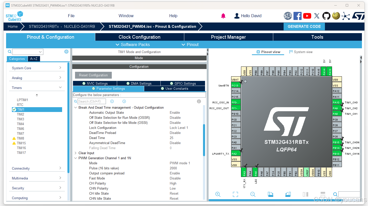This screenshot has height=206, width=368.
Task: Go to Home breadcrumb
Action: 13,27
